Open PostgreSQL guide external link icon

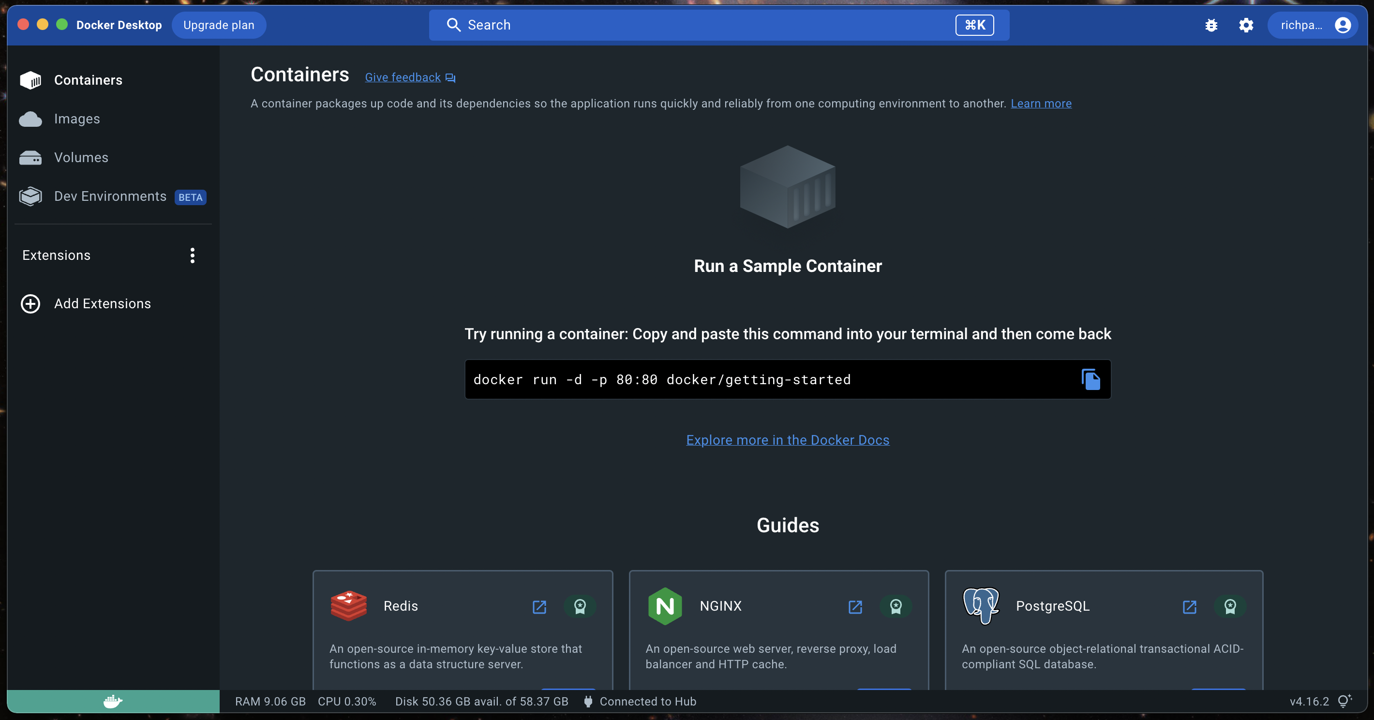point(1190,607)
